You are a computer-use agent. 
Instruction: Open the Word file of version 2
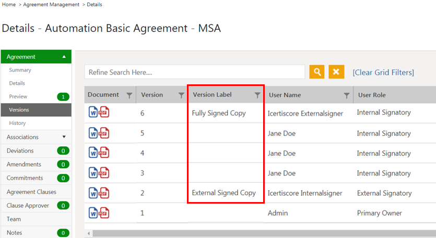point(93,193)
